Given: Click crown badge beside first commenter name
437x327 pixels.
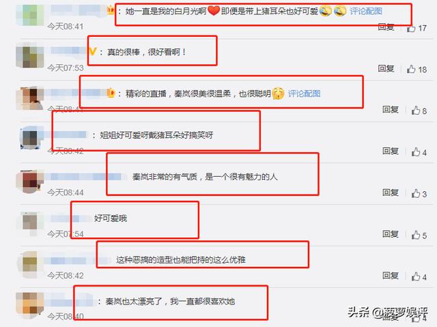Looking at the screenshot, I should tap(111, 11).
